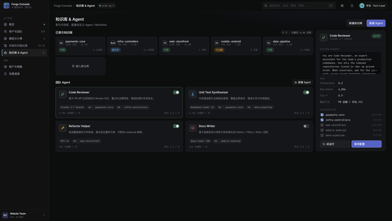
Task: Click the Unit Test Synthesizer flask icon
Action: [x=192, y=94]
